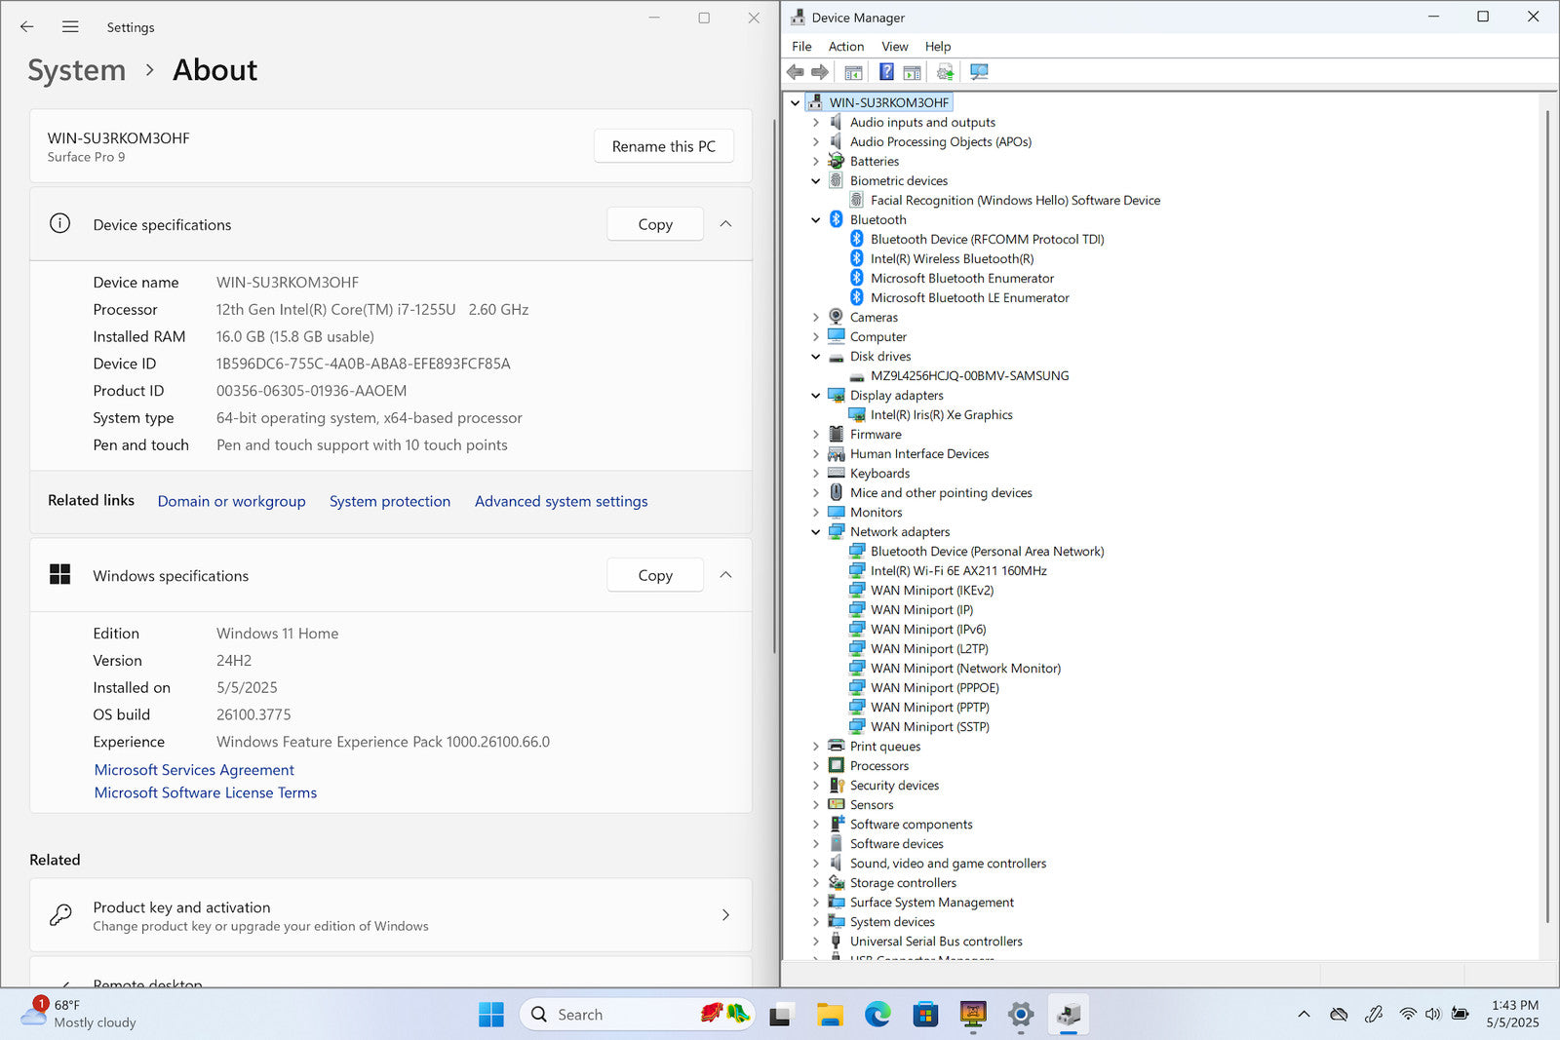This screenshot has height=1040, width=1560.
Task: Open the Settings hamburger navigation menu
Action: tap(70, 27)
